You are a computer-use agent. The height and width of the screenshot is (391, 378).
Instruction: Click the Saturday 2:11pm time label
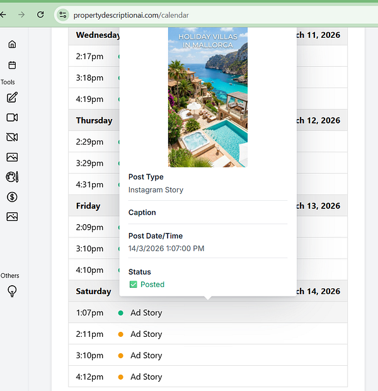coord(89,334)
